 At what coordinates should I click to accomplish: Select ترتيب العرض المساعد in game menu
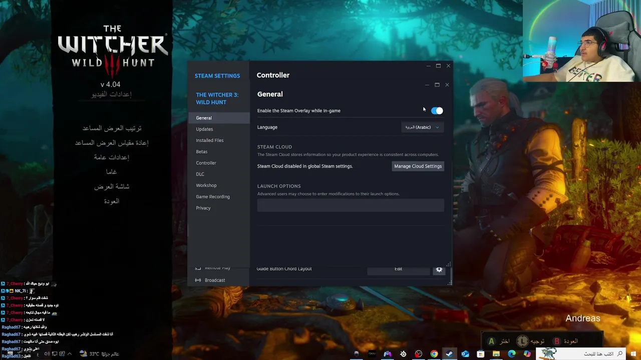(x=112, y=128)
